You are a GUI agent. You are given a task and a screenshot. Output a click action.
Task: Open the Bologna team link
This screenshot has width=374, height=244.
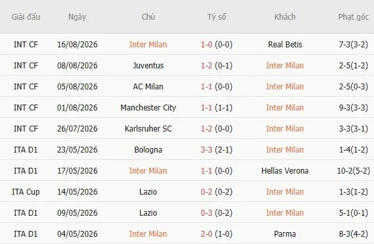[148, 150]
